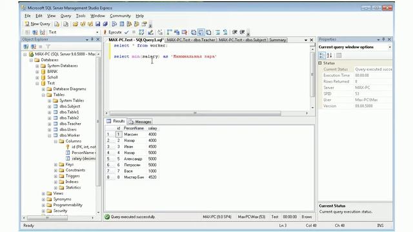Switch to Results to Grid
Image resolution: width=413 pixels, height=232 pixels.
coord(201,32)
